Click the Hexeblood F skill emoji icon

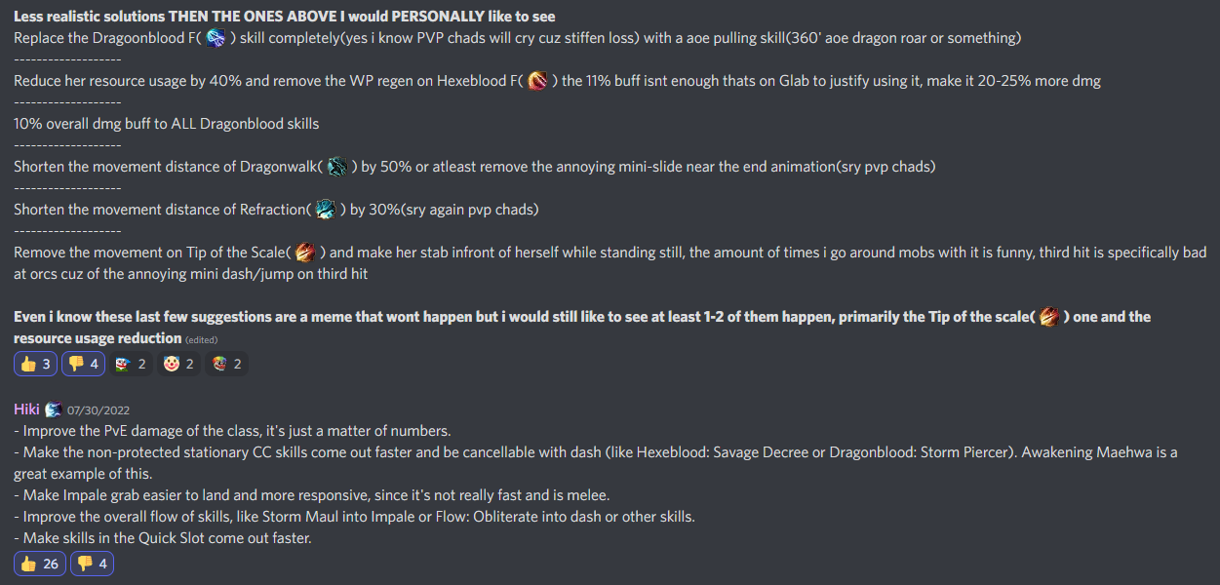tap(537, 81)
